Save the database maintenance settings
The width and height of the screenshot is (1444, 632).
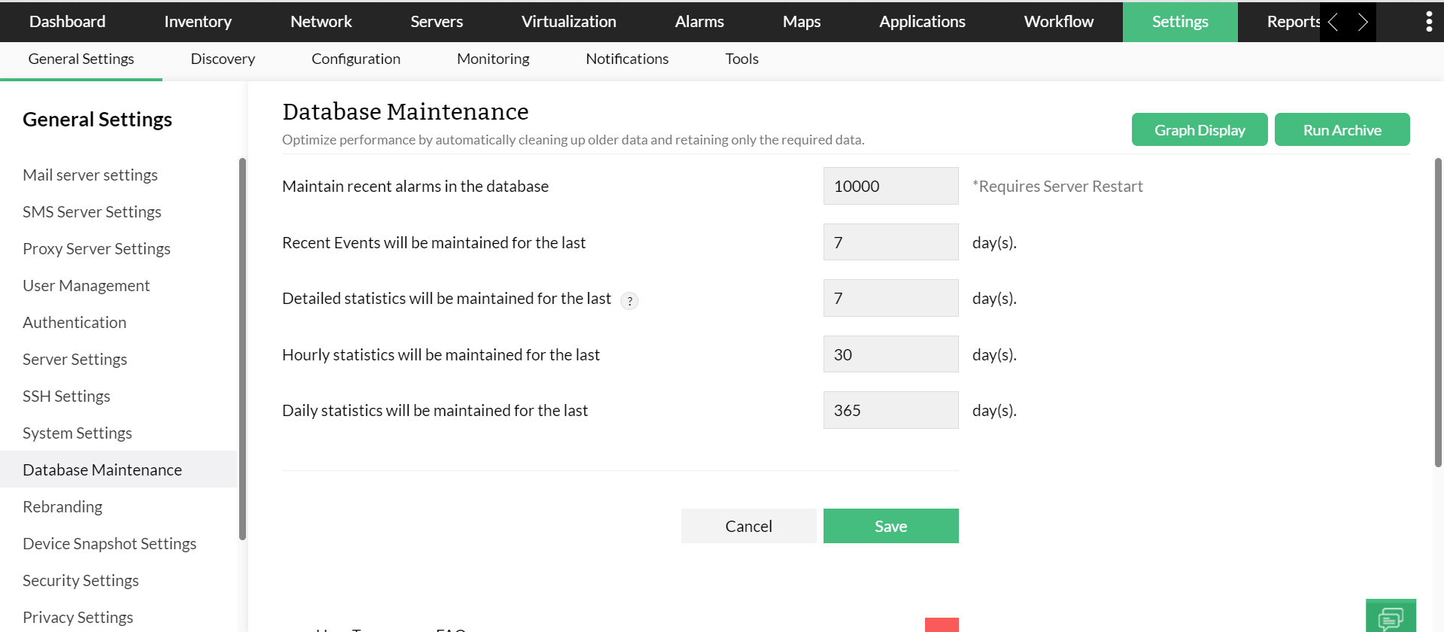(890, 526)
